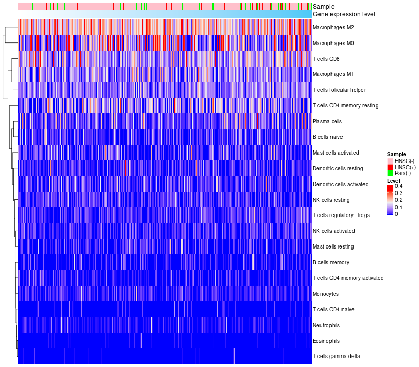Select the Eosinophils row label
Image resolution: width=419 pixels, height=367 pixels.
tap(326, 341)
